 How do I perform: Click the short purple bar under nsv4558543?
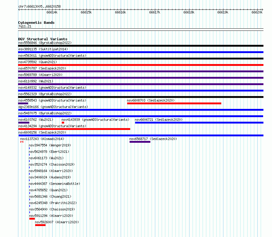coord(23,103)
